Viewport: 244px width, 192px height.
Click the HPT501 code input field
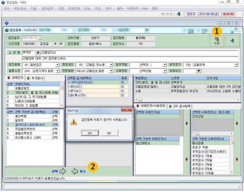click(28, 53)
